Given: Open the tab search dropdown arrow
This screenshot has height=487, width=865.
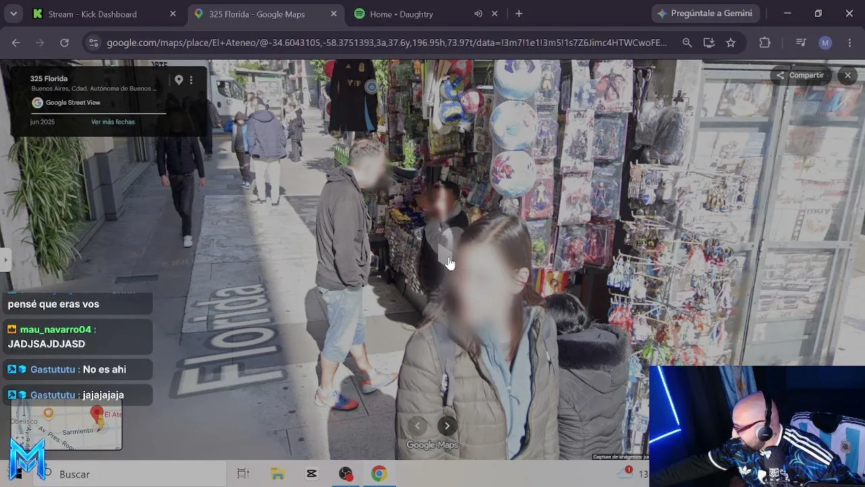Looking at the screenshot, I should coord(14,14).
